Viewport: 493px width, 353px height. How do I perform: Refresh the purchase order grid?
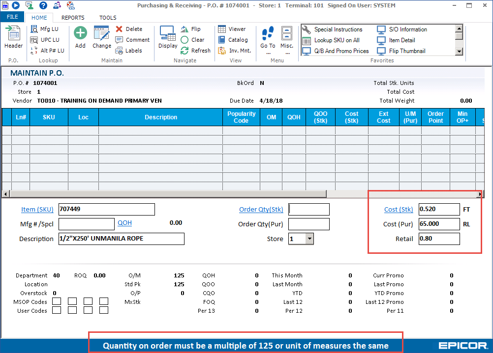[x=195, y=50]
